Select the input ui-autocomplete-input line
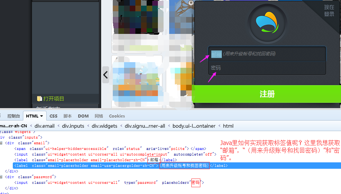This screenshot has height=194, width=341. tap(115, 154)
